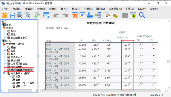The width and height of the screenshot is (171, 97).
Task: Click the go to variable download-arrow icon
Action: 90,15
